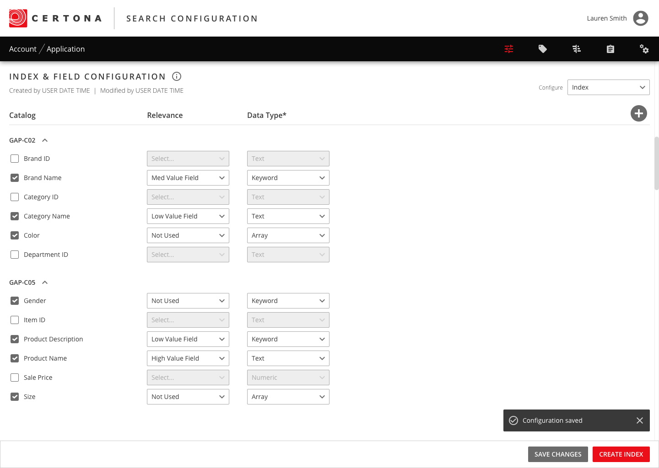Image resolution: width=659 pixels, height=468 pixels.
Task: Click the Save Changes button
Action: [x=558, y=454]
